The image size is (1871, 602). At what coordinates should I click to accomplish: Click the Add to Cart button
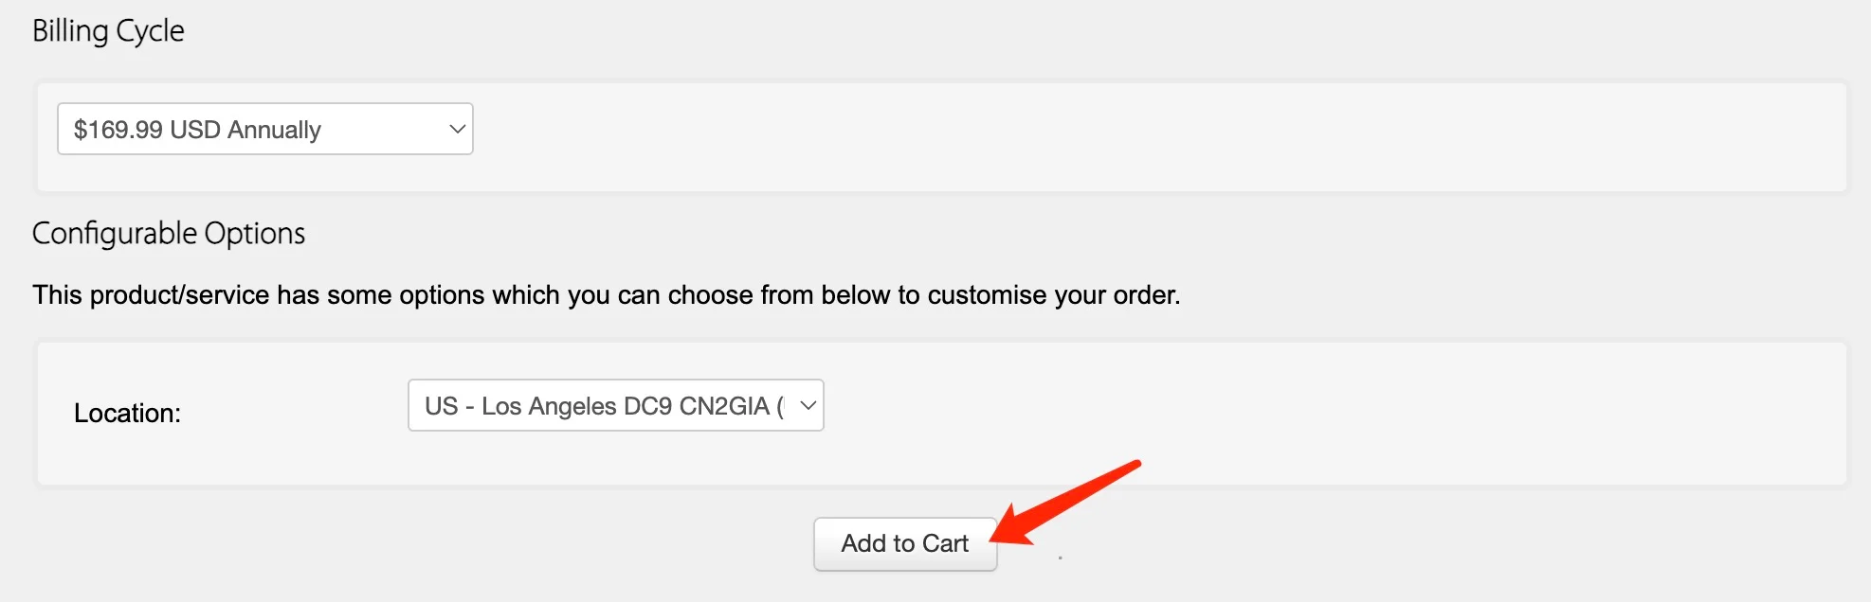pyautogui.click(x=905, y=543)
